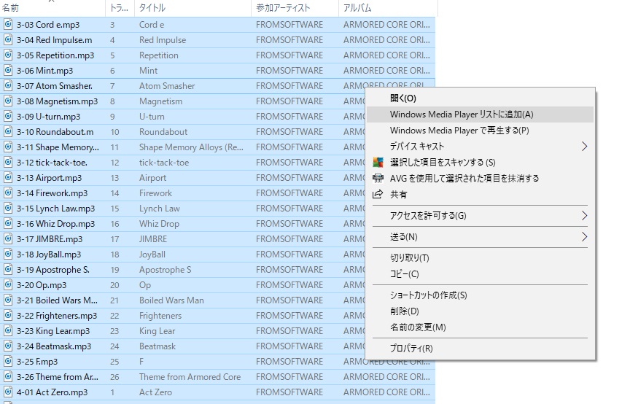Choose 名前の変更(M) from the context menu
Screen dimensions: 630x404
[480, 327]
